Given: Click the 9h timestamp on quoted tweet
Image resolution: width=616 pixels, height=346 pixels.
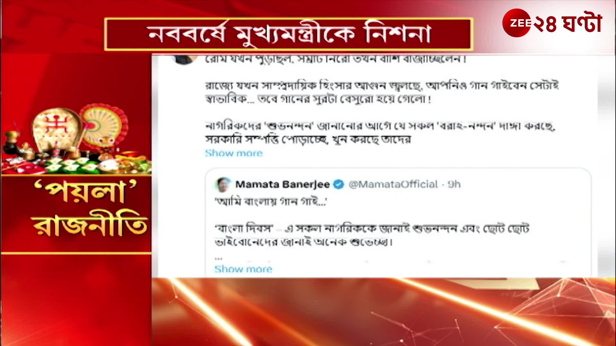Looking at the screenshot, I should point(454,184).
